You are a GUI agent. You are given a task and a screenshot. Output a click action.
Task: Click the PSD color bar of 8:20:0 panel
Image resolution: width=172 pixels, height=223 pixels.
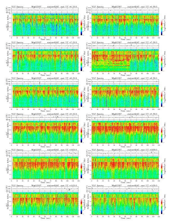tap(81, 99)
